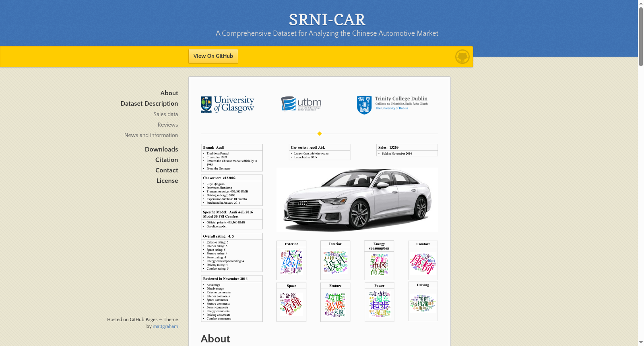Click the 'Specific Model: Audi A6L 2016' heading
Image resolution: width=644 pixels, height=346 pixels.
tap(228, 214)
